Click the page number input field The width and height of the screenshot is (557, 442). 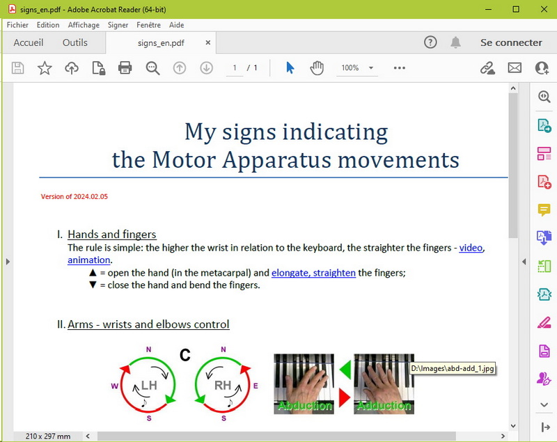[235, 68]
